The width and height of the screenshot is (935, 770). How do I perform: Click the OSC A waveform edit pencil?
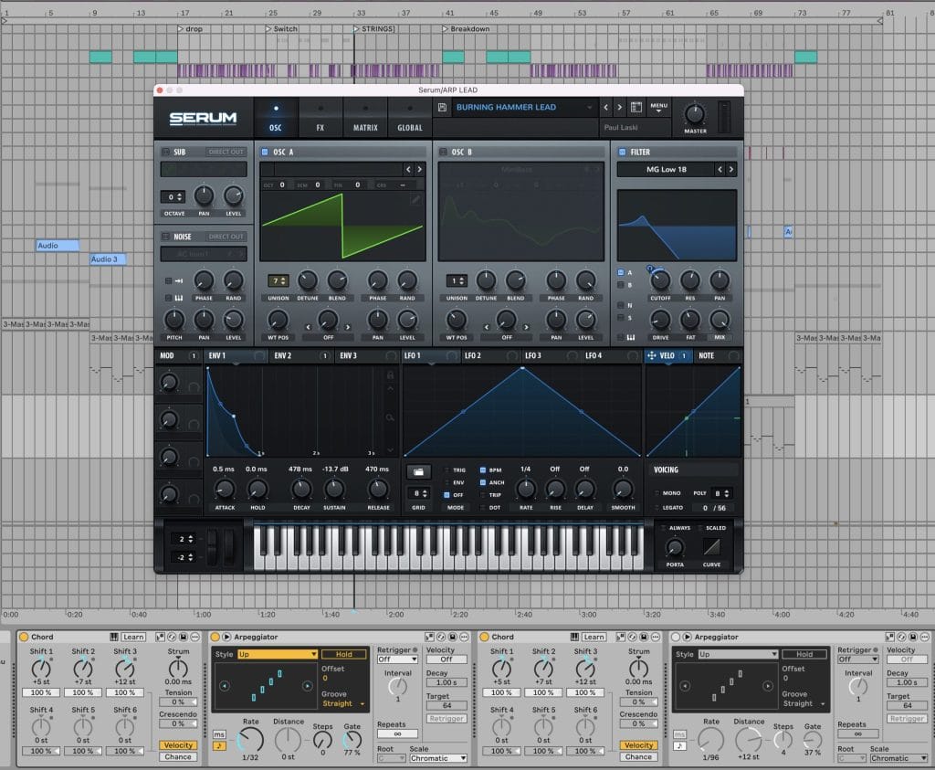416,199
